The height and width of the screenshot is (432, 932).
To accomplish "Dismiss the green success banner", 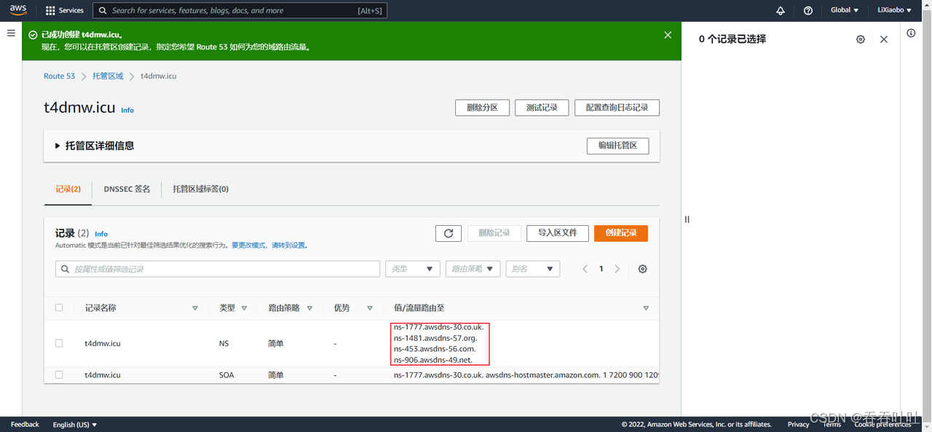I will (x=668, y=35).
